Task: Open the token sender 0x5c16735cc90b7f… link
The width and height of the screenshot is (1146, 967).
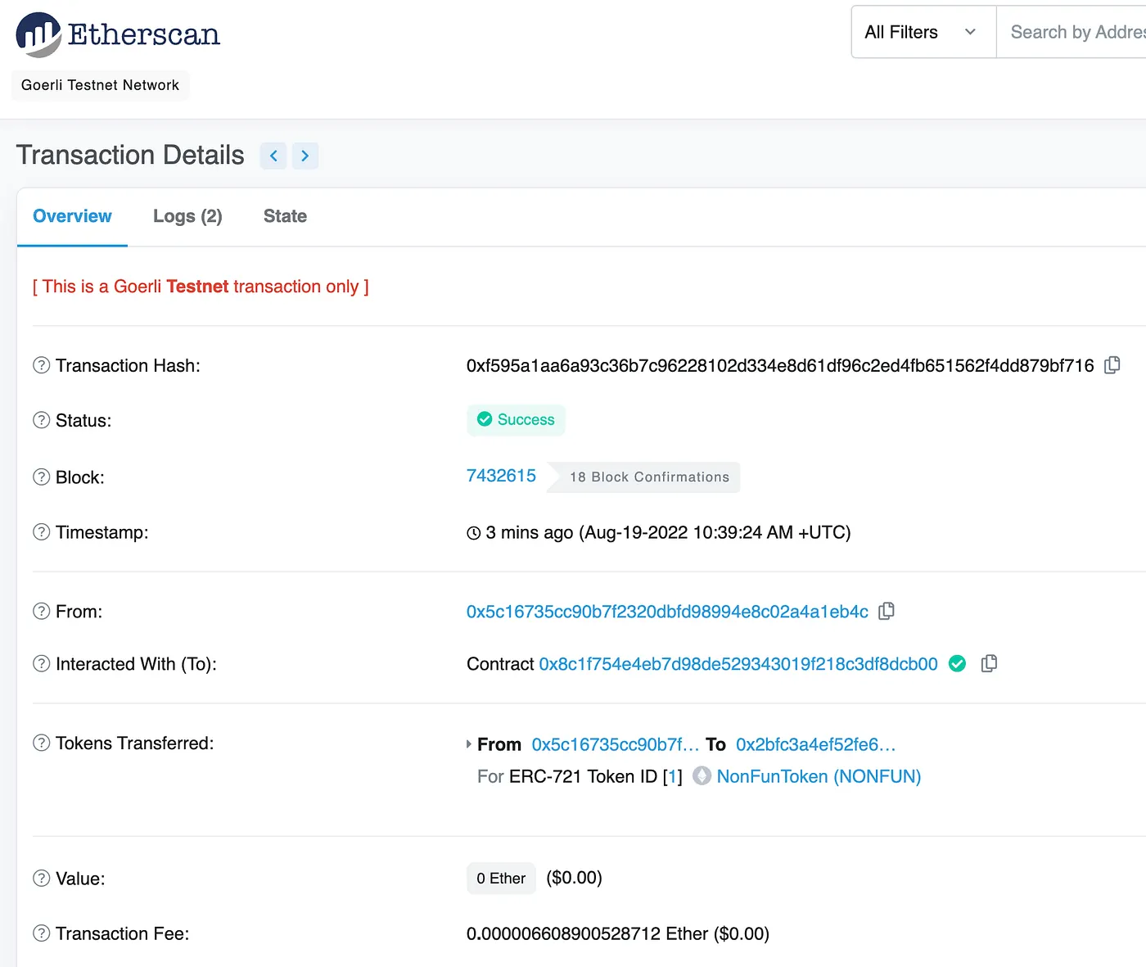Action: tap(616, 744)
